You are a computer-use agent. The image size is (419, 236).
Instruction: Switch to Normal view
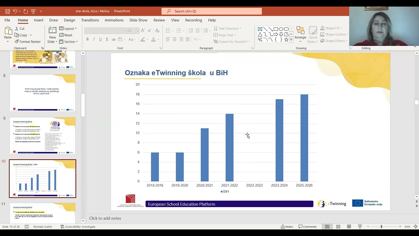(x=327, y=226)
